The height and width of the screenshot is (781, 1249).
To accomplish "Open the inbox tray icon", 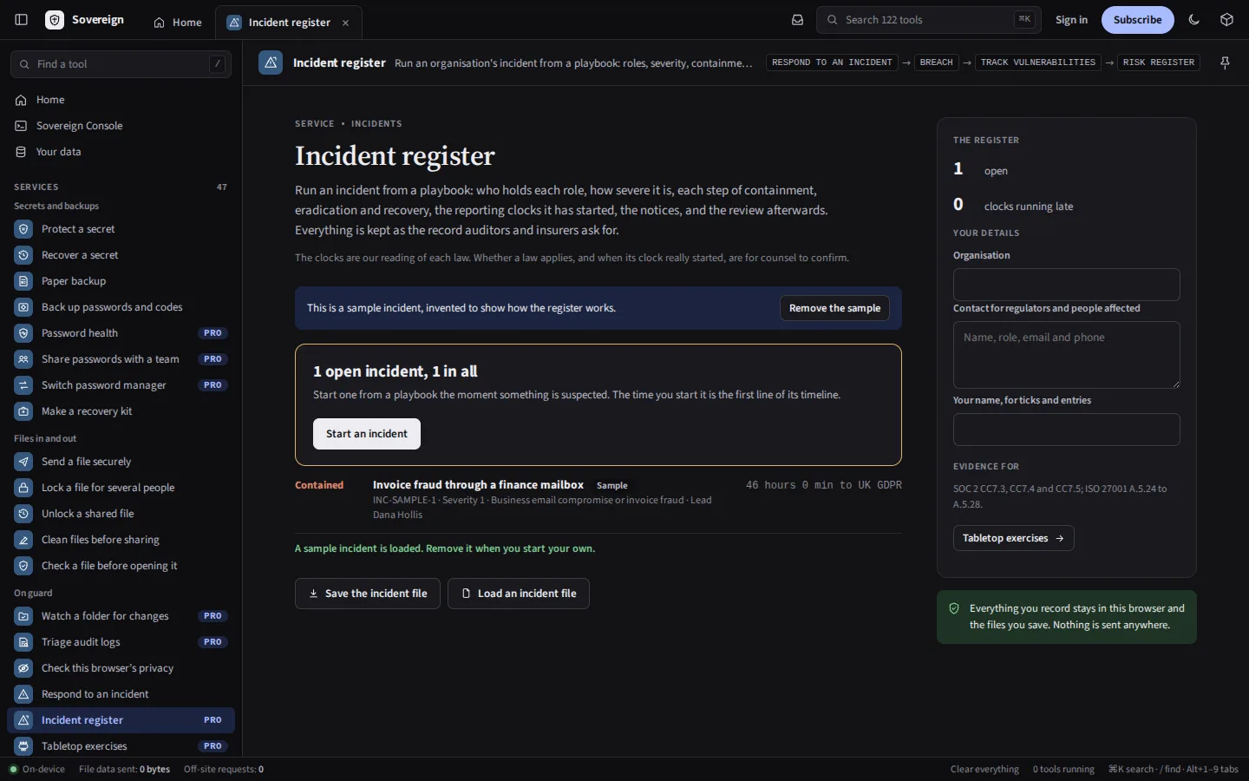I will tap(797, 20).
